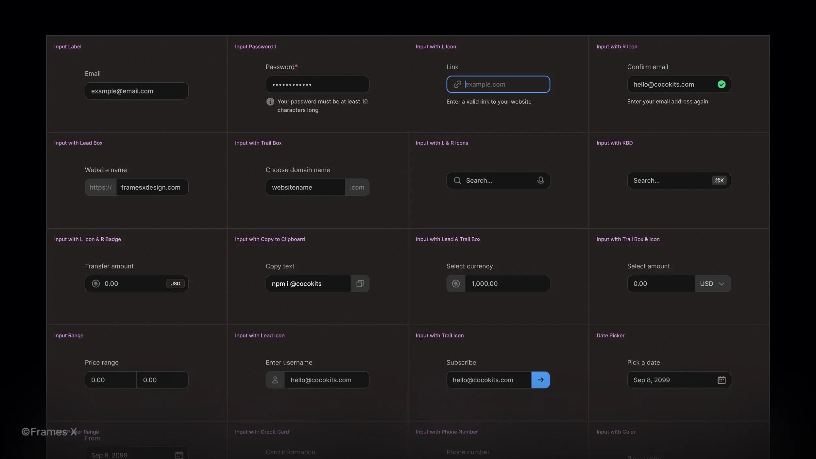Click the arrow submit button in Subscribe field
Image resolution: width=816 pixels, height=459 pixels.
pyautogui.click(x=540, y=380)
